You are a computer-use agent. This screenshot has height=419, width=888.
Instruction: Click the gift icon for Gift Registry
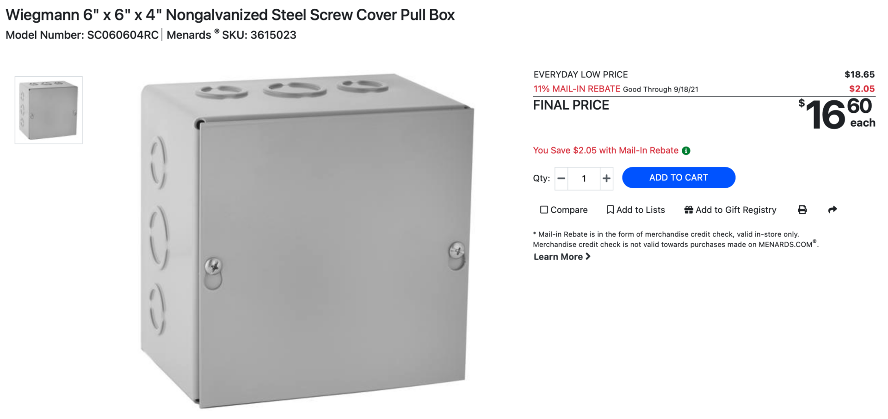tap(689, 210)
